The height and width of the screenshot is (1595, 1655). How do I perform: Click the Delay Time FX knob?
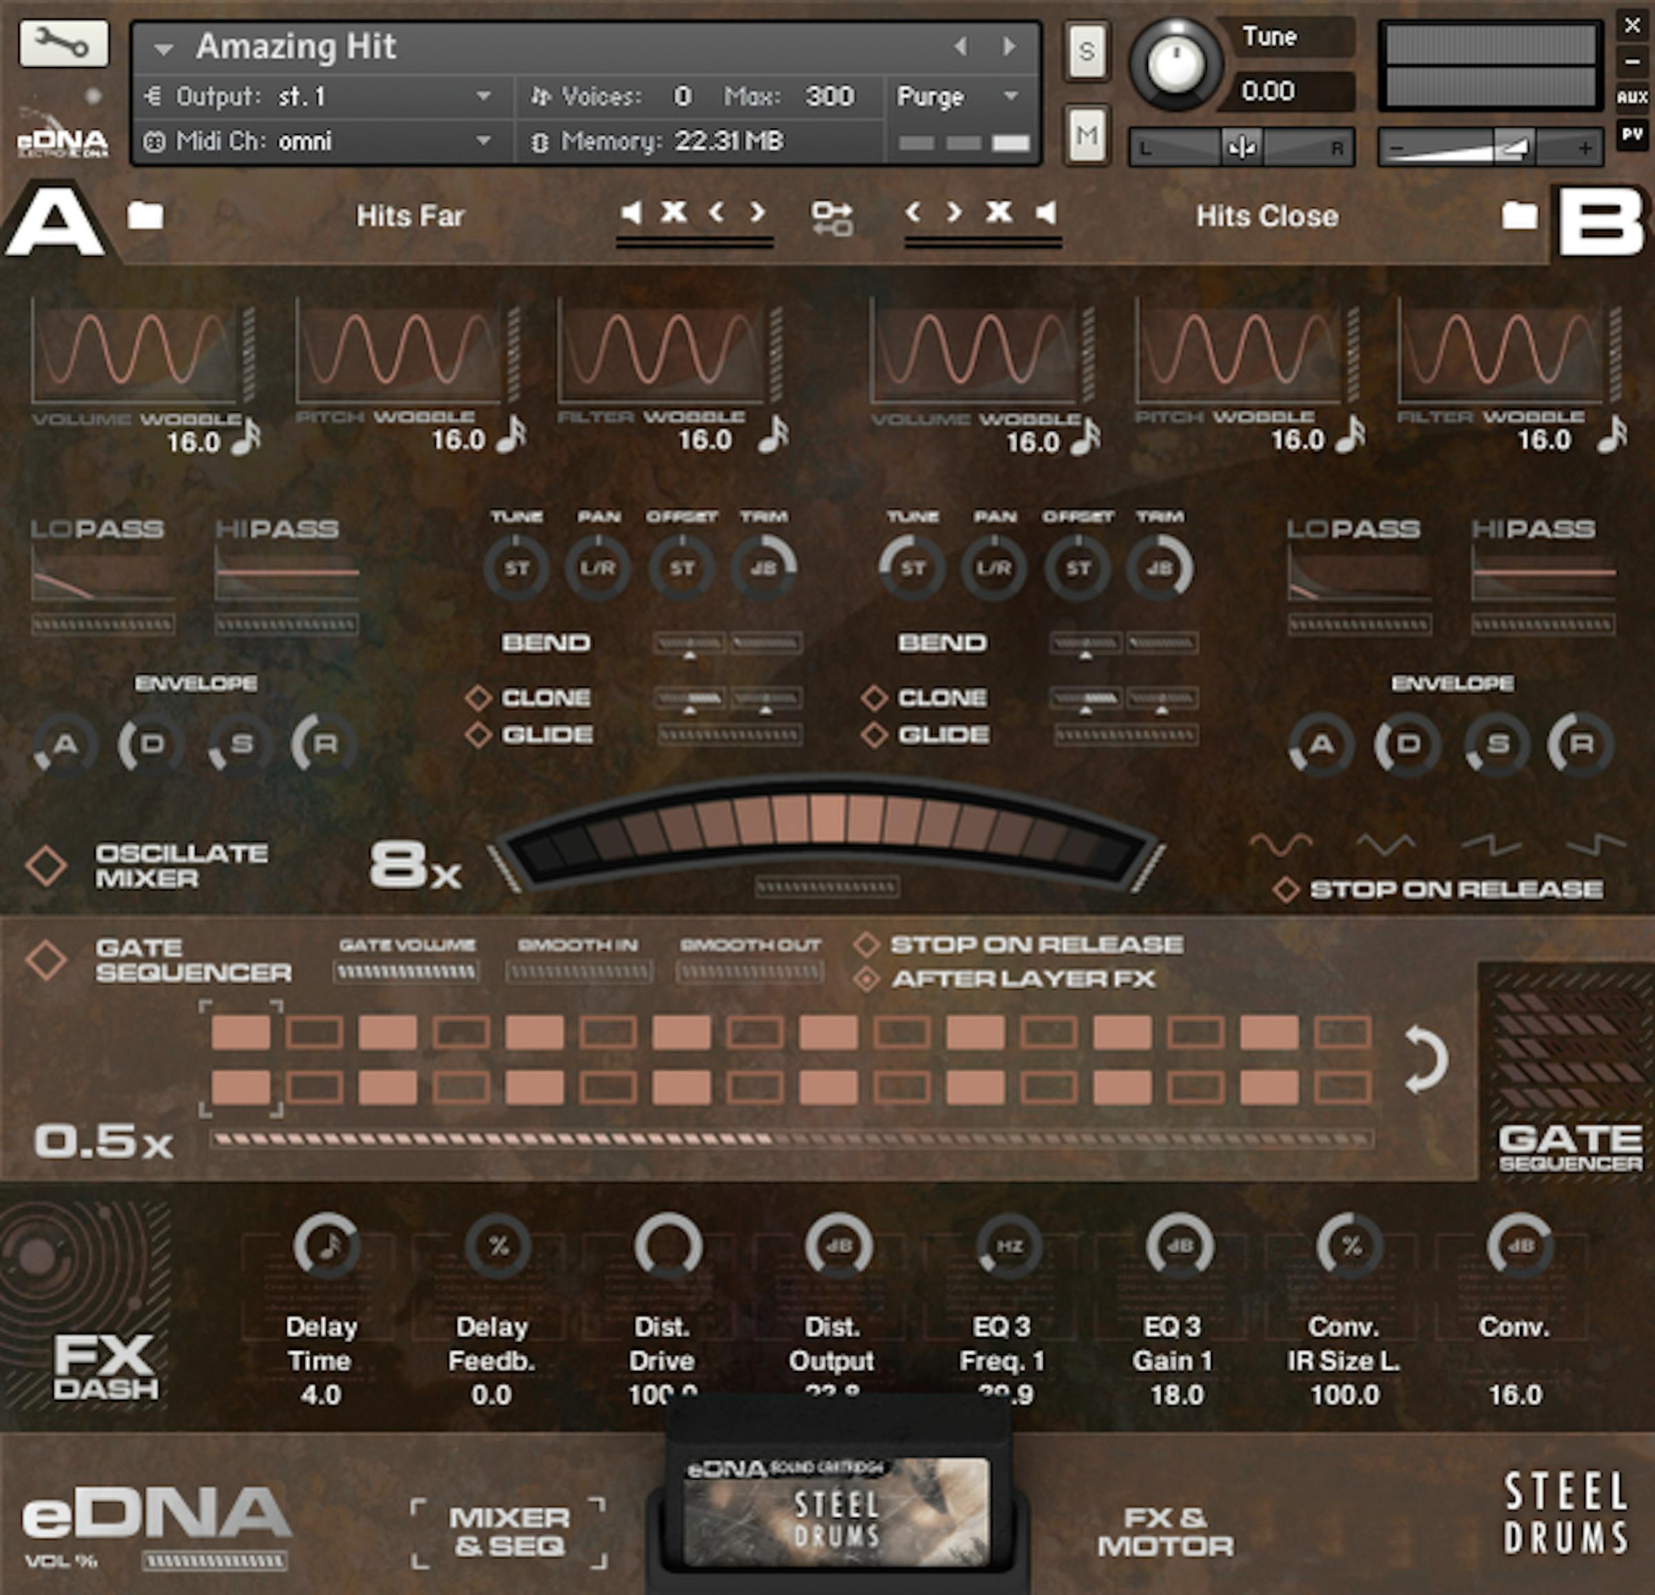click(327, 1245)
